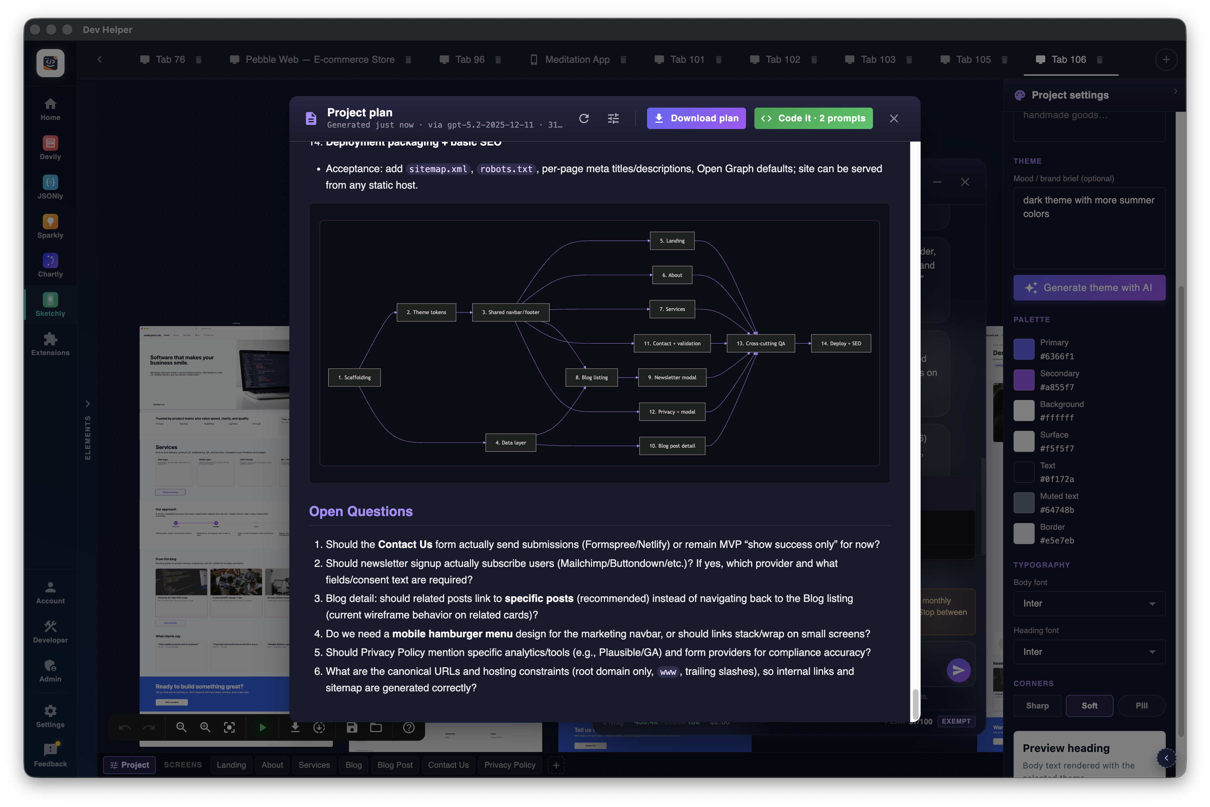Click the Download plan button
This screenshot has width=1210, height=807.
point(695,118)
